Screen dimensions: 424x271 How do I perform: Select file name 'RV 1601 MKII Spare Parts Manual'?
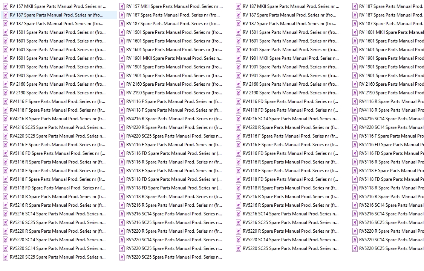[x=391, y=32]
